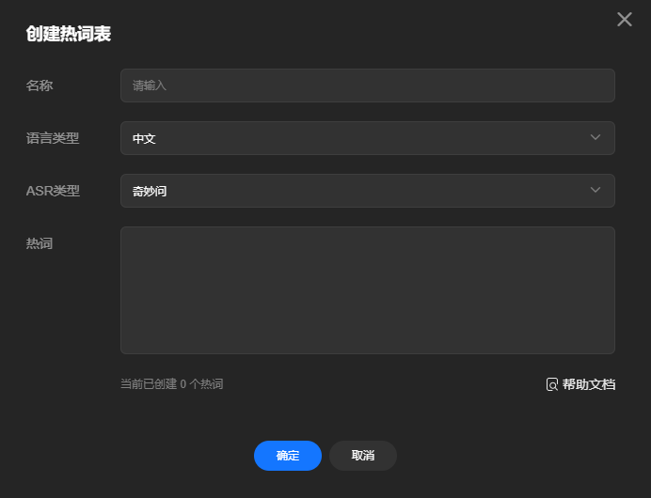Open the 语言类型 dropdown showing 中文
This screenshot has width=651, height=498.
(368, 138)
